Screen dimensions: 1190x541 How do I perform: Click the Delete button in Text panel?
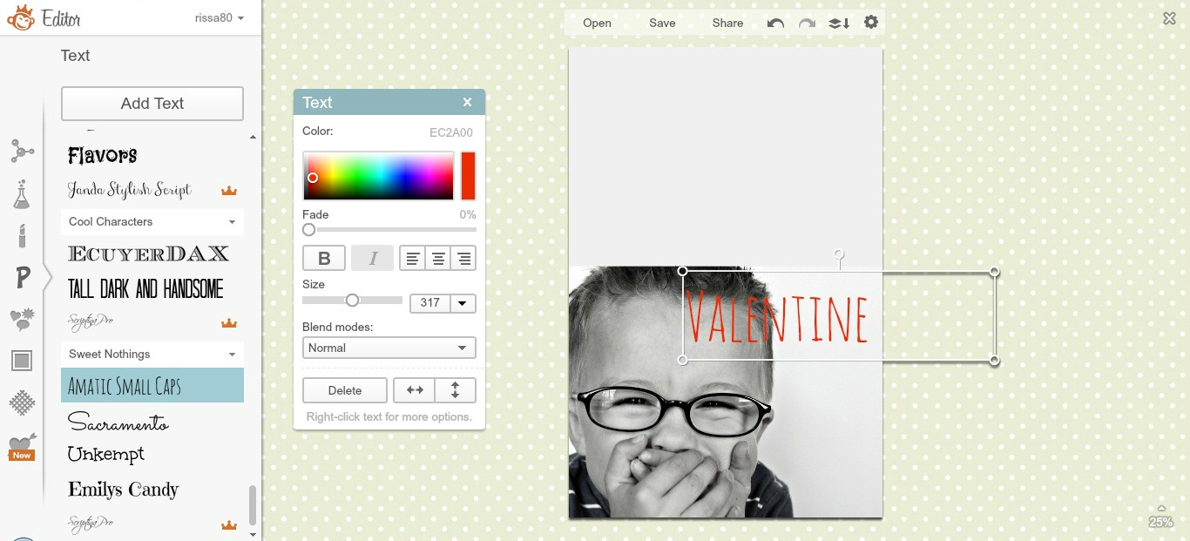(345, 390)
